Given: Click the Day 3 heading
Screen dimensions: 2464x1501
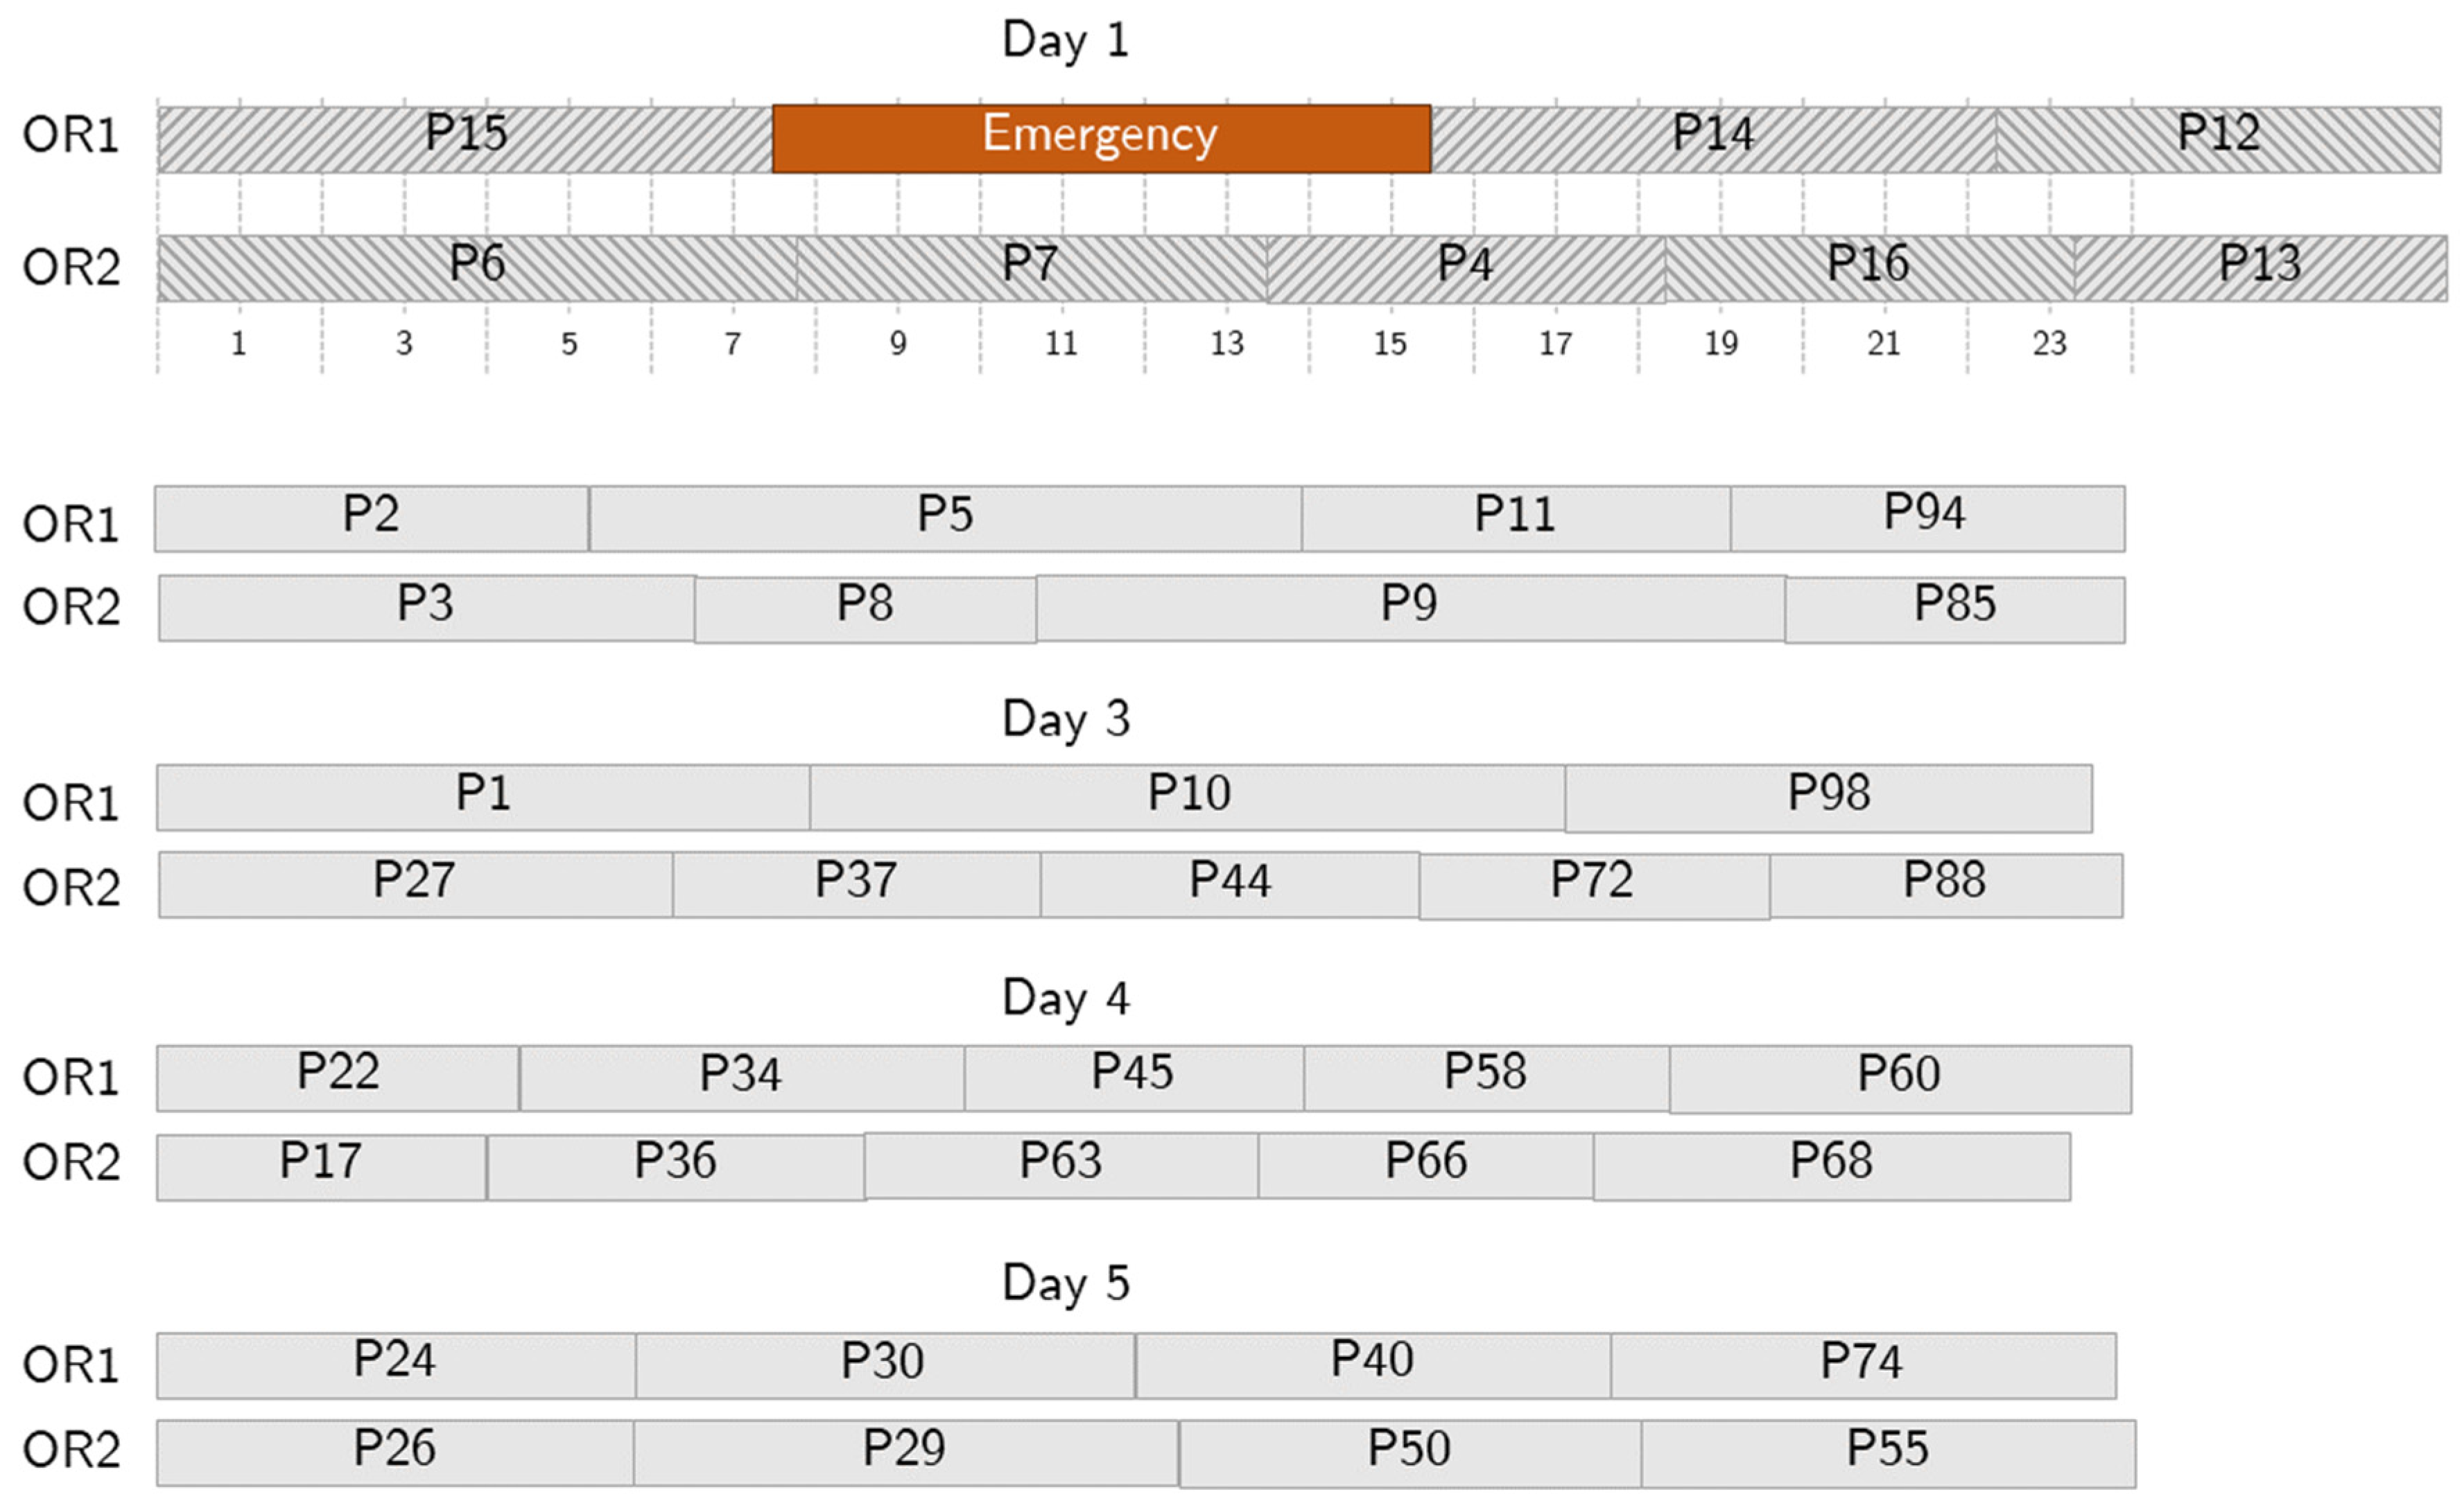Looking at the screenshot, I should tap(1066, 719).
